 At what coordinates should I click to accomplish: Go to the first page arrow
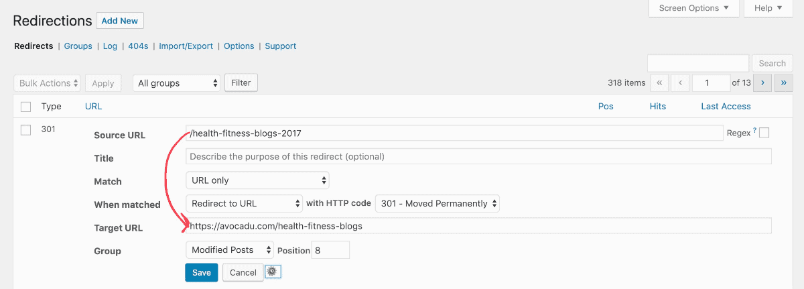(x=659, y=83)
